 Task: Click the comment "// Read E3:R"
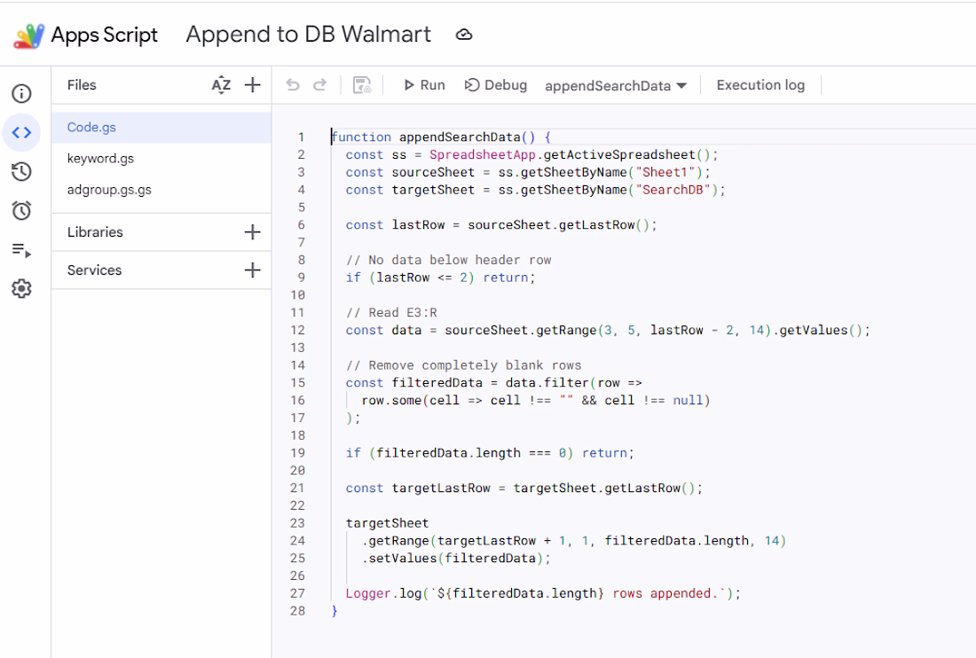coord(391,313)
